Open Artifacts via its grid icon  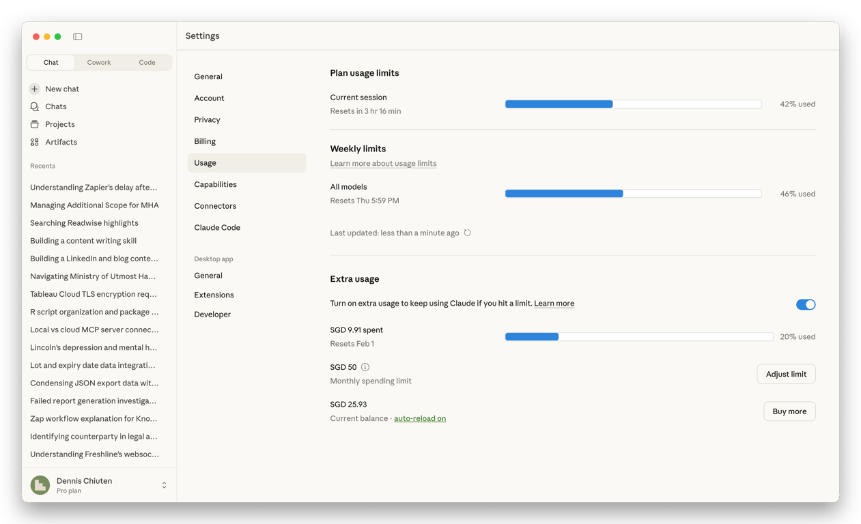pos(35,142)
